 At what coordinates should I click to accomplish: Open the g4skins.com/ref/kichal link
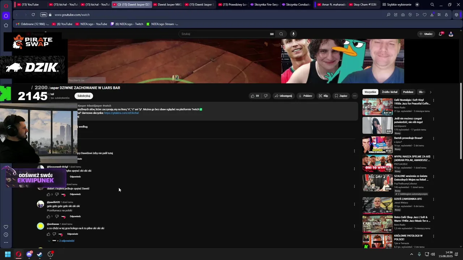click(x=121, y=113)
